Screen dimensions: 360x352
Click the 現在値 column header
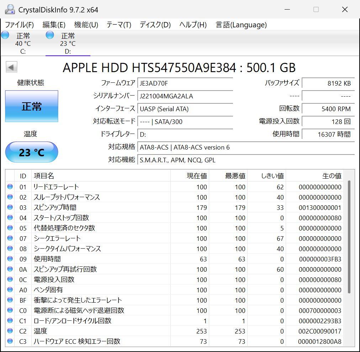pyautogui.click(x=190, y=176)
